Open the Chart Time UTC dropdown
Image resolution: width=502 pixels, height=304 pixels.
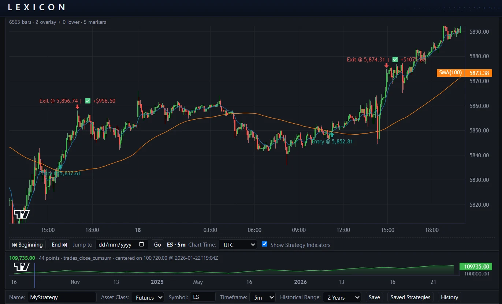(238, 244)
